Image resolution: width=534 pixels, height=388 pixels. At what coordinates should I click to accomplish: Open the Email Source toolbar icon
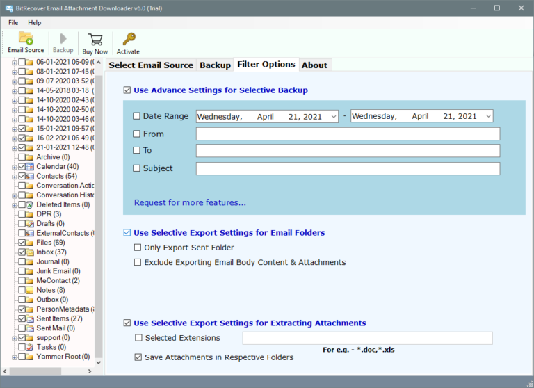[x=26, y=38]
